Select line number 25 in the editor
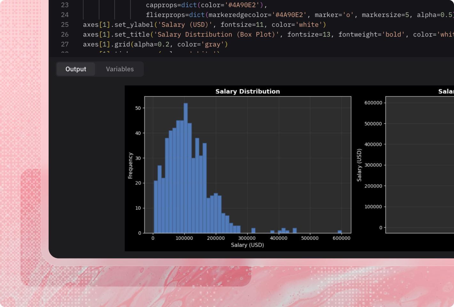The width and height of the screenshot is (454, 307). pyautogui.click(x=65, y=25)
